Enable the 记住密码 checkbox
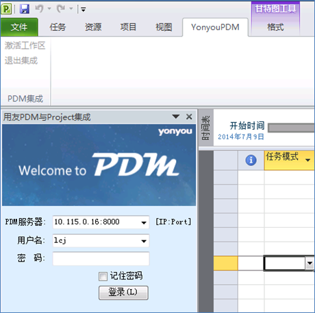This screenshot has height=313, width=315. [x=103, y=276]
